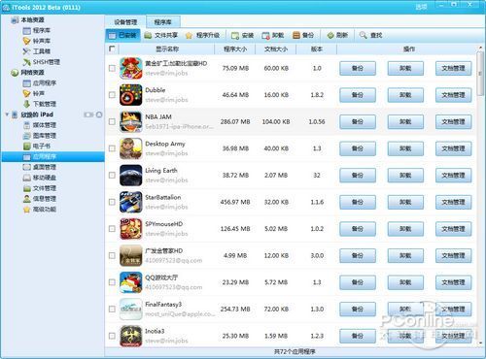The width and height of the screenshot is (486, 359).
Task: Click the 安装 install toolbar button
Action: (242, 35)
